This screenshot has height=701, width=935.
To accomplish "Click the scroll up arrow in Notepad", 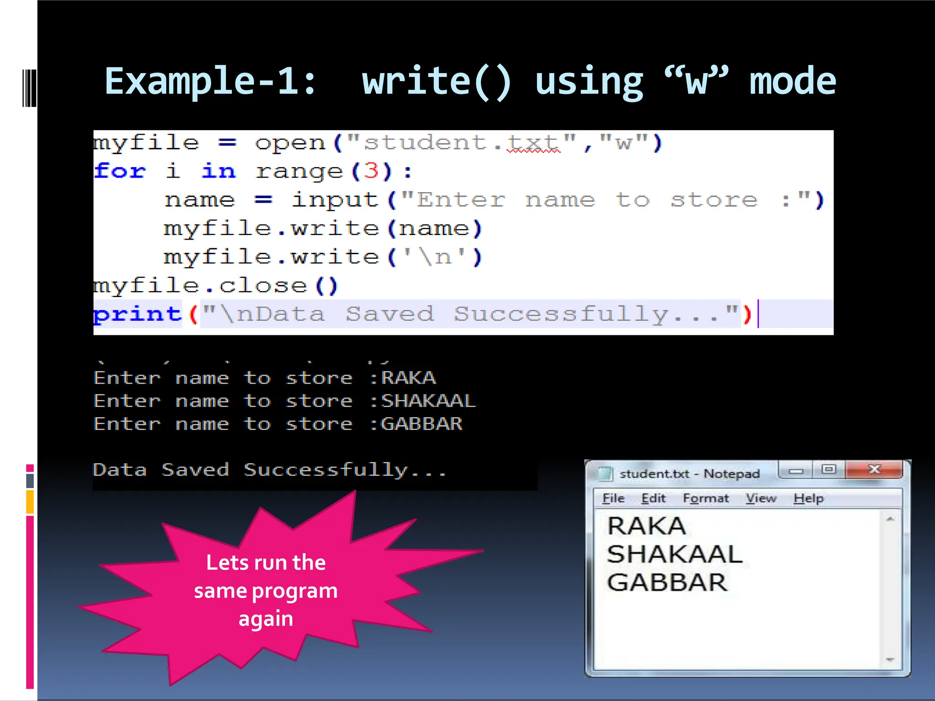I will 890,519.
